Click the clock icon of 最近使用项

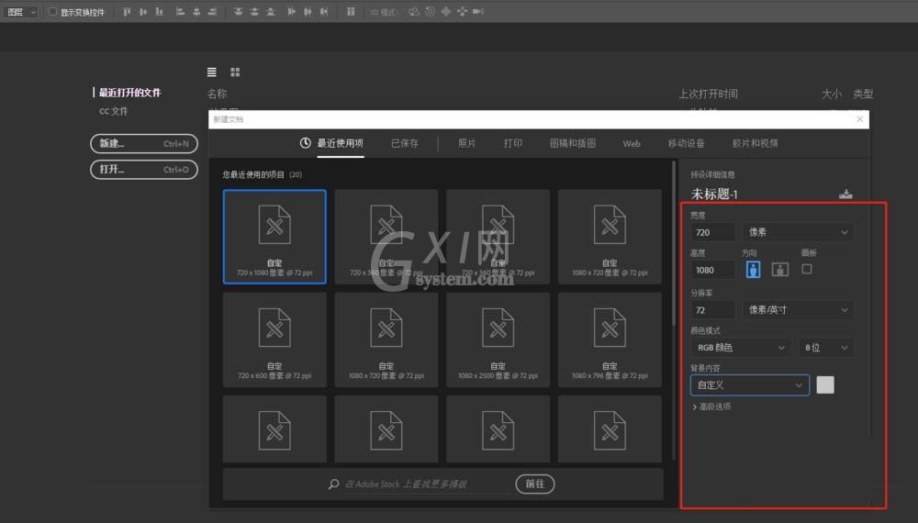[x=305, y=143]
